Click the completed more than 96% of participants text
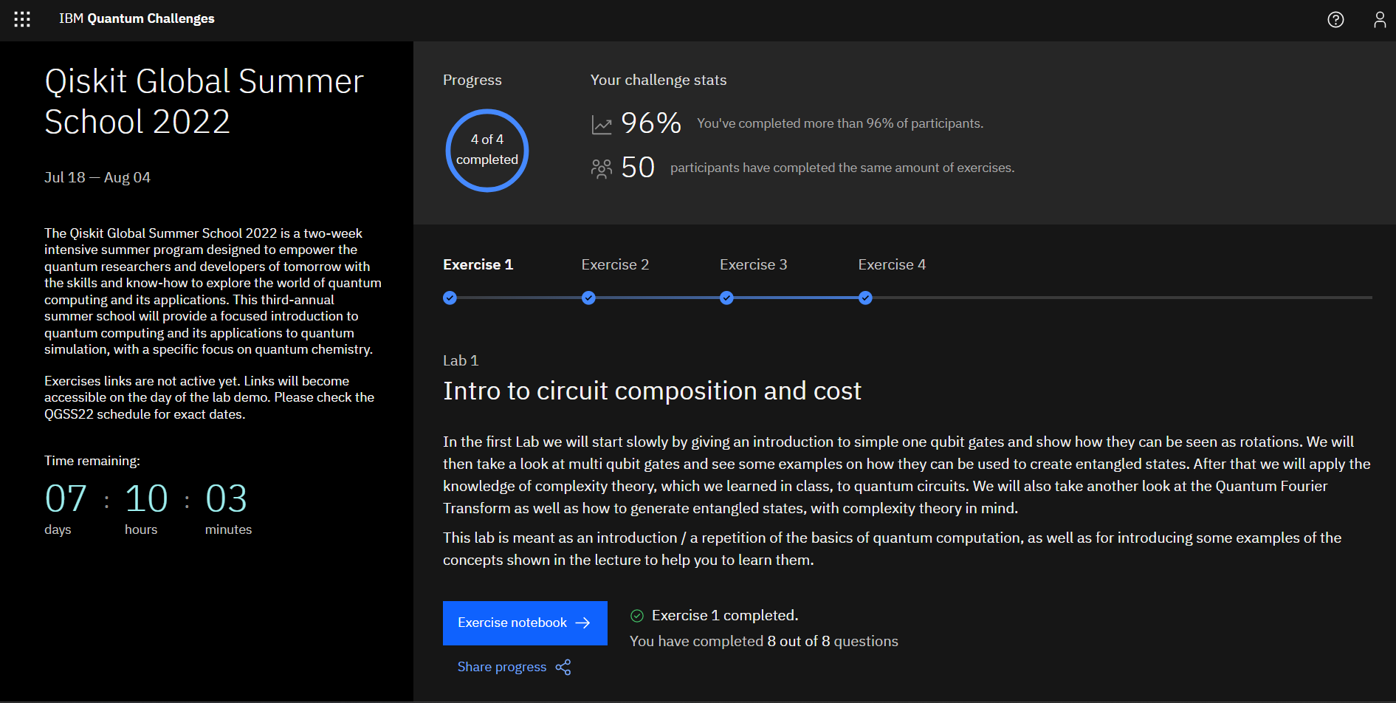The image size is (1396, 703). coord(840,123)
